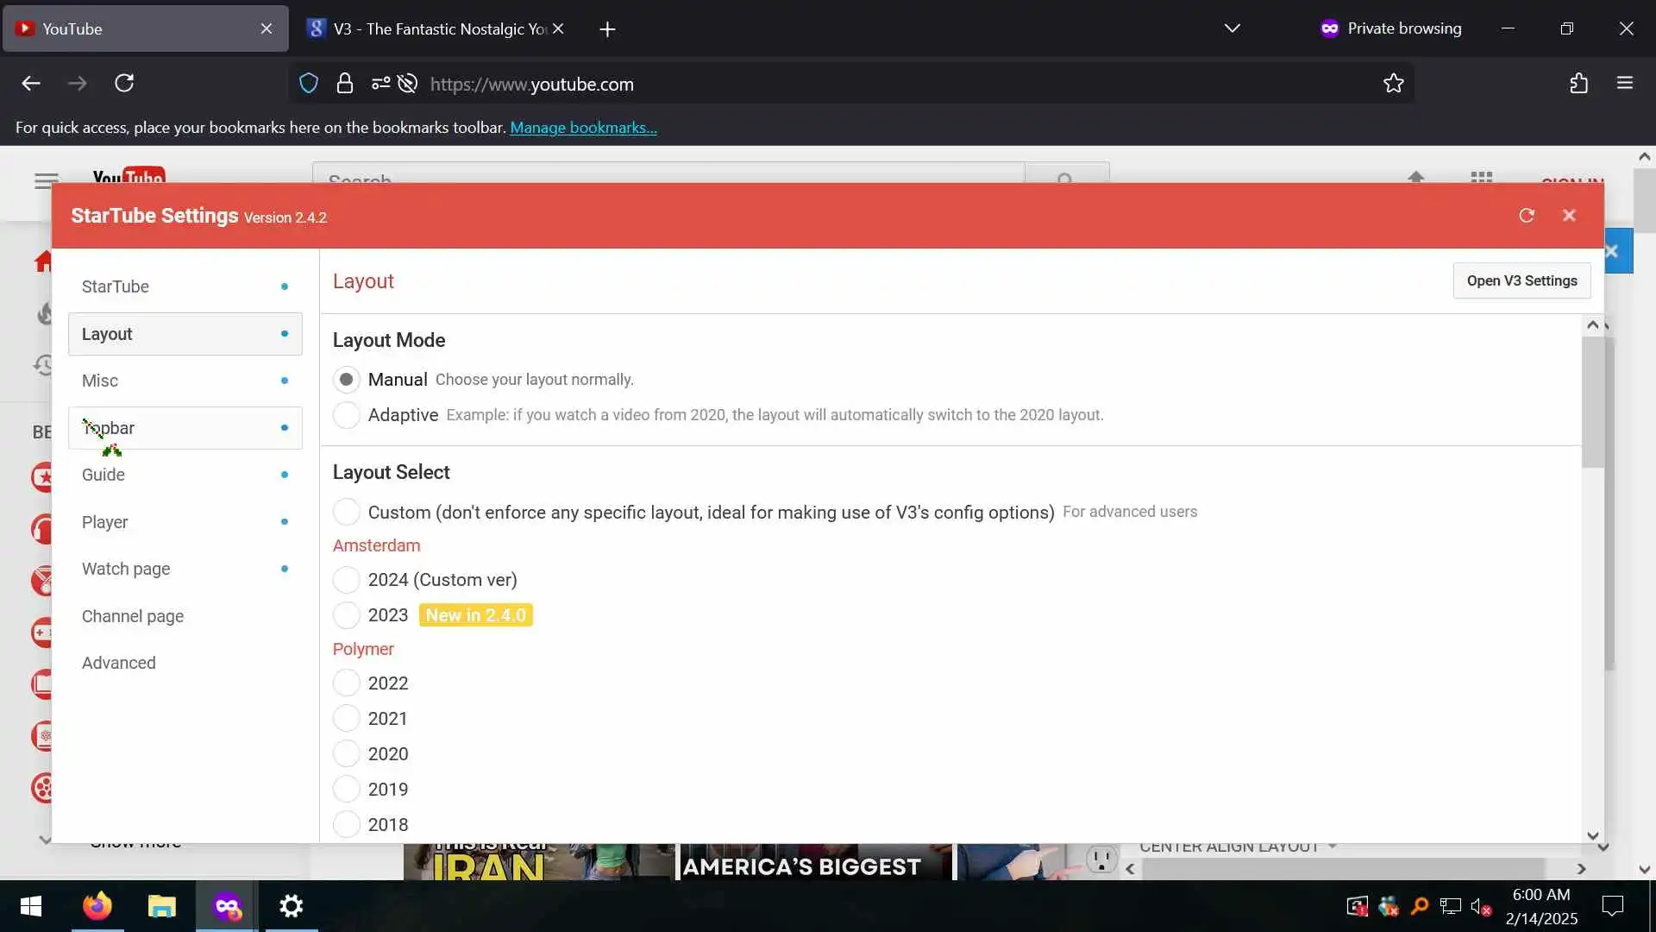1656x932 pixels.
Task: Open the Firefox extensions puzzle icon
Action: click(x=1578, y=84)
